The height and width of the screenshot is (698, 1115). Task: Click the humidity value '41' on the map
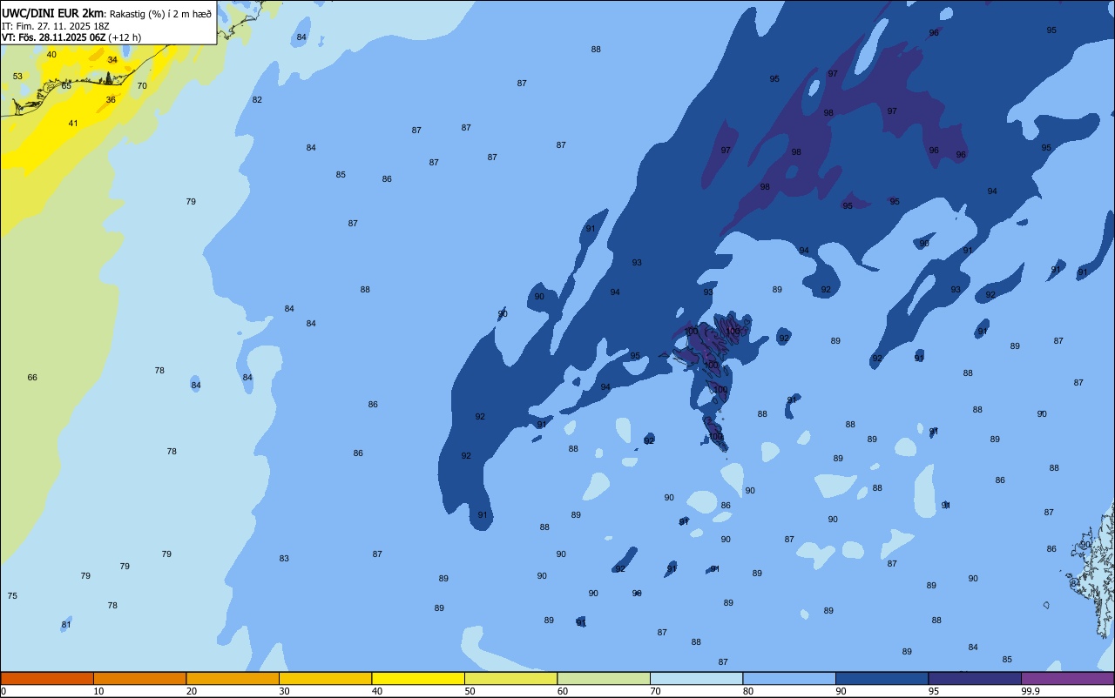73,124
